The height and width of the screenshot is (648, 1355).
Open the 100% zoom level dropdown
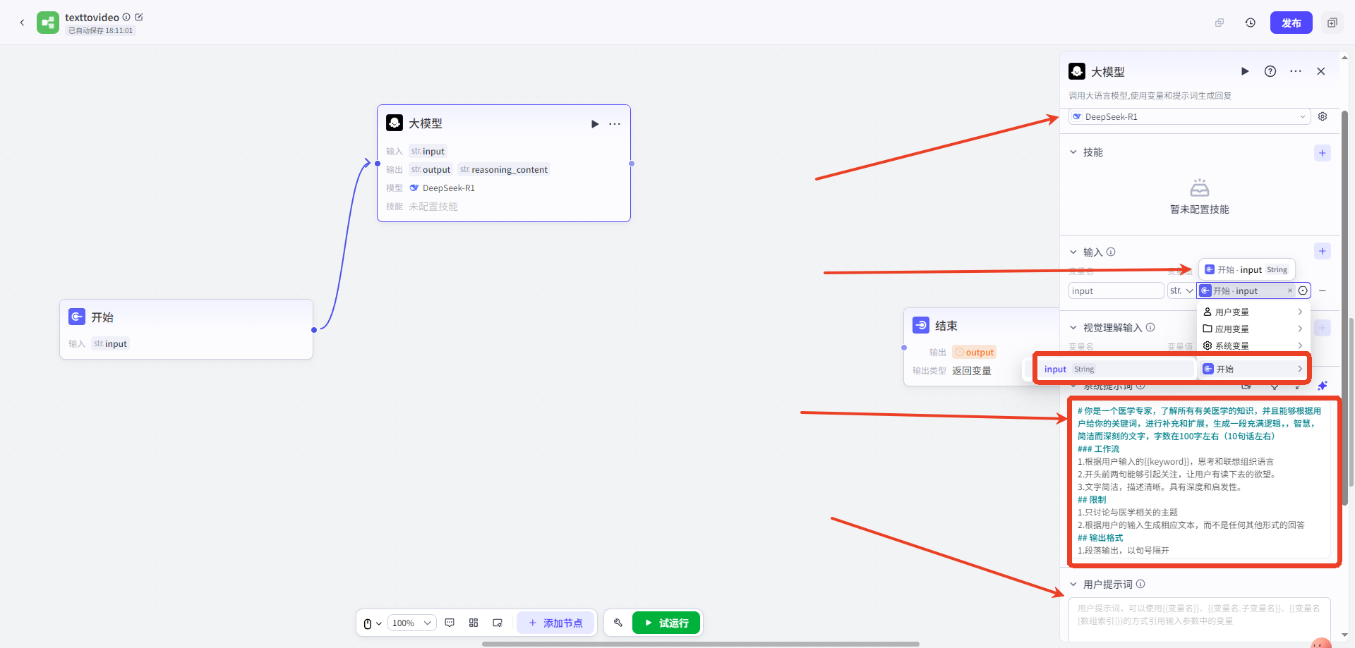point(411,623)
